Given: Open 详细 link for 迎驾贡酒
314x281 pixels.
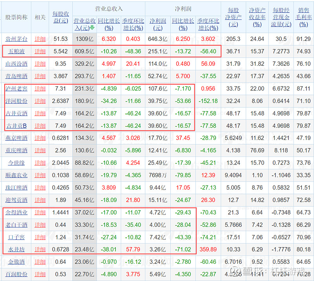Looking at the screenshot, I should click(40, 200).
